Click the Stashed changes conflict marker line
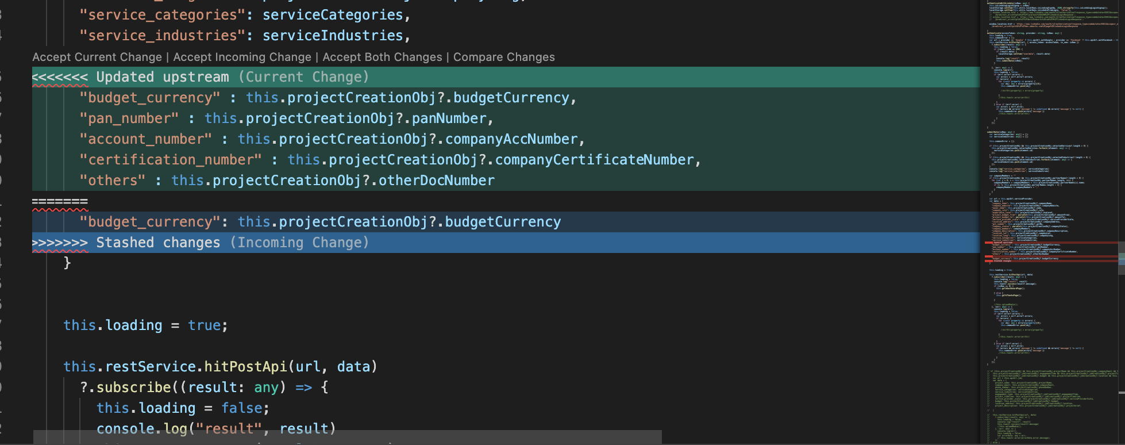 pyautogui.click(x=158, y=243)
